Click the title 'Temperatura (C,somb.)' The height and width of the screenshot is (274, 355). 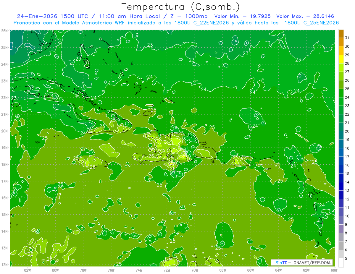coord(181,7)
